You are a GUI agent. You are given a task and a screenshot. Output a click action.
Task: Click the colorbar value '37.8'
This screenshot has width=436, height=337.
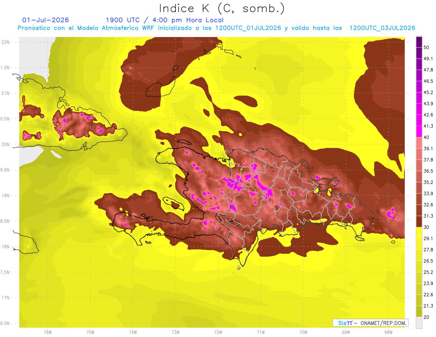click(x=428, y=160)
